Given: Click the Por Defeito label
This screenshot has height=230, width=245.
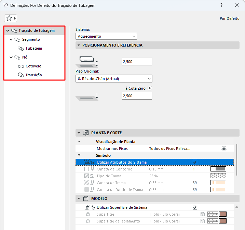Looking at the screenshot, I should point(229,18).
